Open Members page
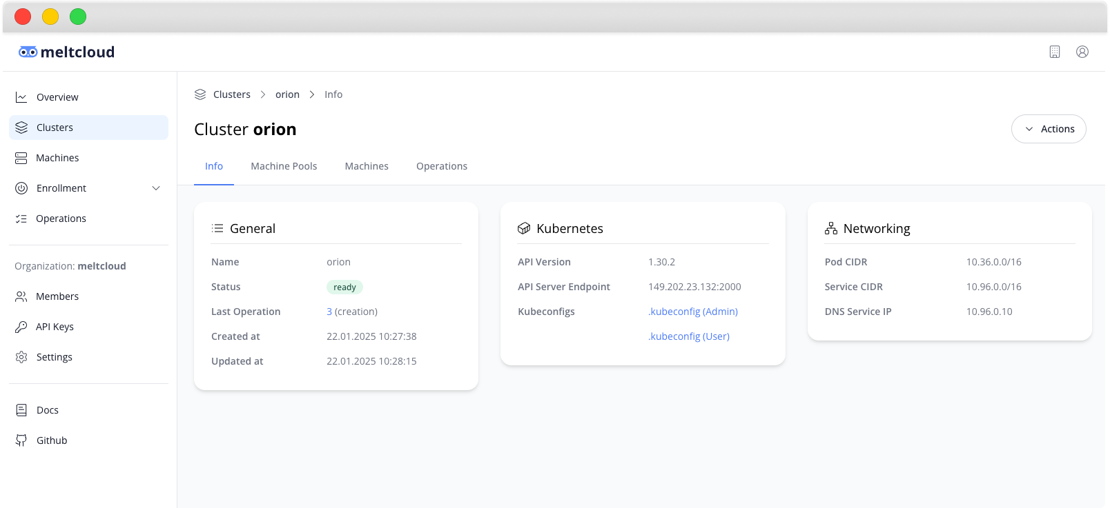1110x508 pixels. (88, 296)
